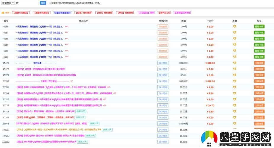Viewport: 274px width, 148px height.
Task: Click orange 立即充值 button for item 45376
Action: pyautogui.click(x=259, y=63)
